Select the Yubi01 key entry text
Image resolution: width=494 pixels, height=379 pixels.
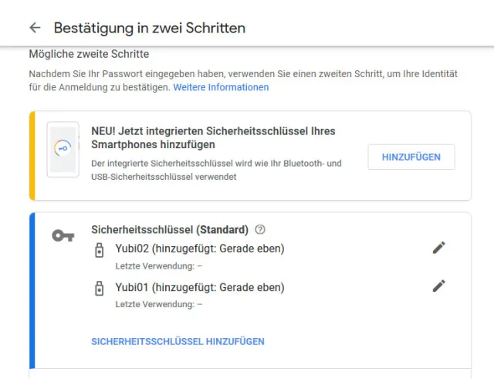pyautogui.click(x=200, y=287)
